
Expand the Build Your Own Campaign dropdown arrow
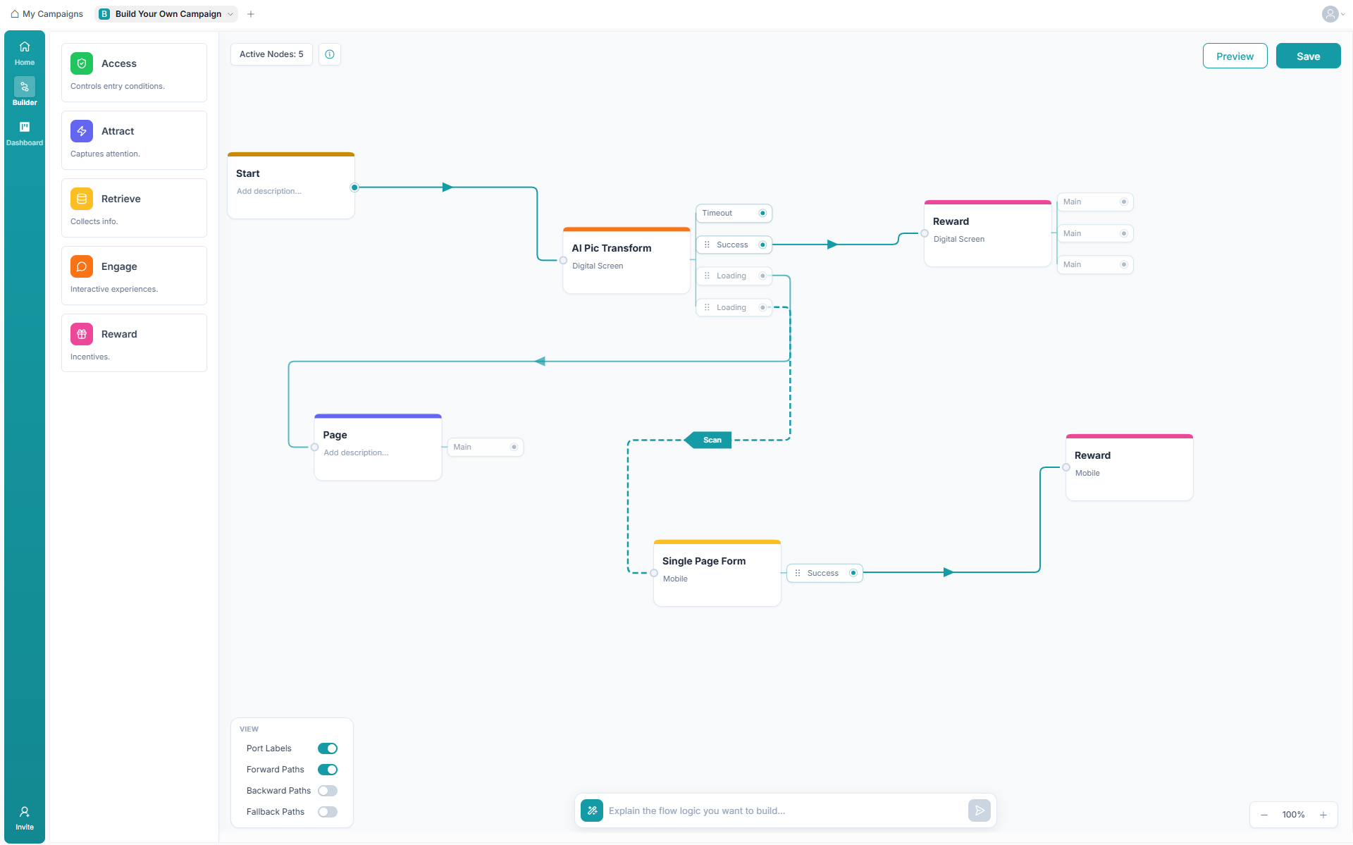click(230, 14)
